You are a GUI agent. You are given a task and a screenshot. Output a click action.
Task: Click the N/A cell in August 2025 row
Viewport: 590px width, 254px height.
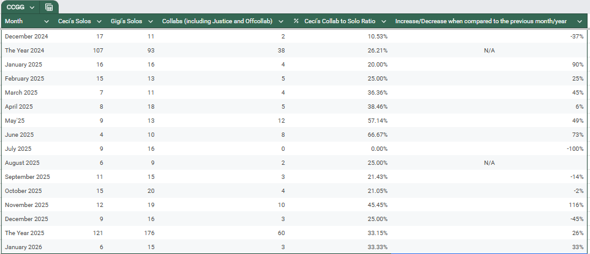pyautogui.click(x=489, y=163)
